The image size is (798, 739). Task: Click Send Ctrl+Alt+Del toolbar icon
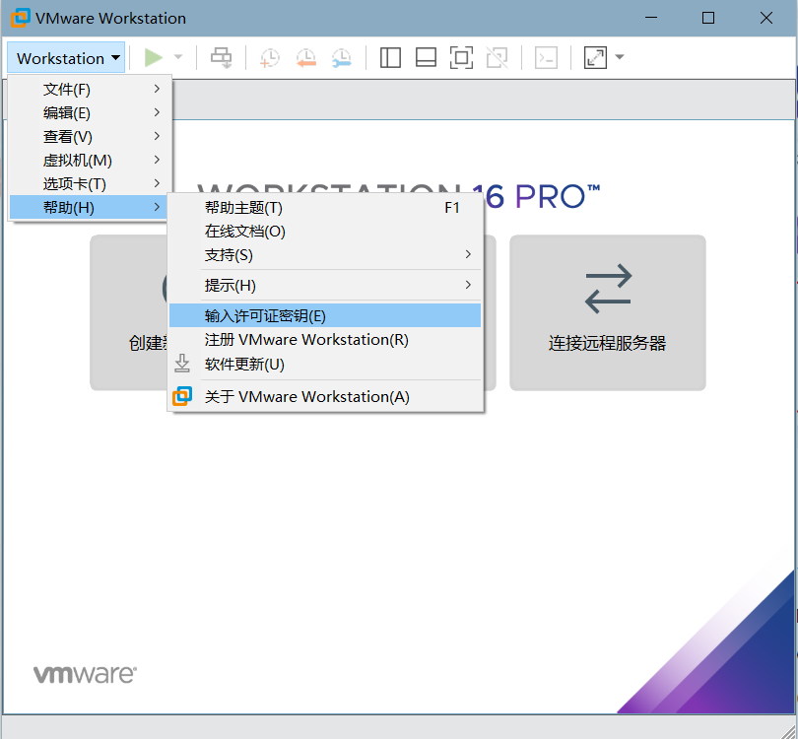click(222, 57)
